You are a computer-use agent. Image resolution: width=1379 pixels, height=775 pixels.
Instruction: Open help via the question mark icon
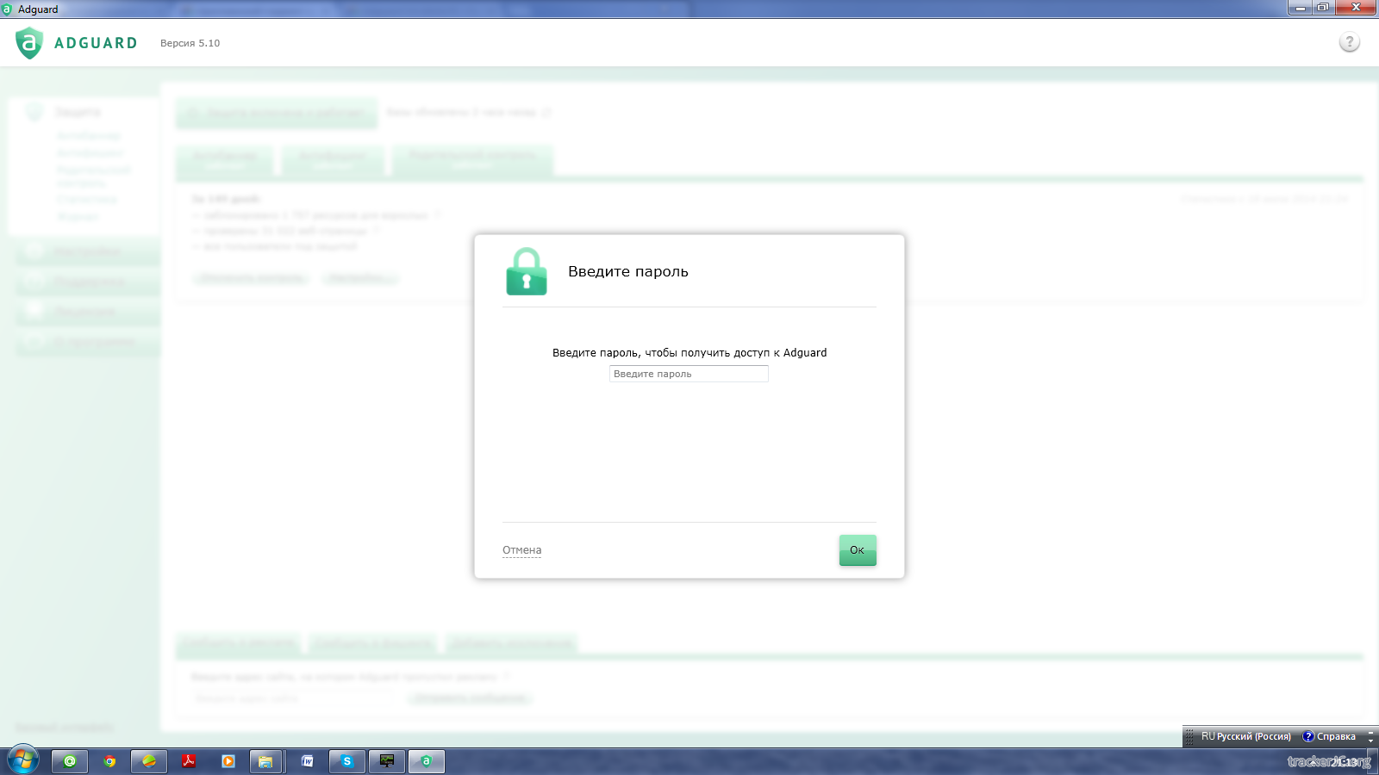1349,42
